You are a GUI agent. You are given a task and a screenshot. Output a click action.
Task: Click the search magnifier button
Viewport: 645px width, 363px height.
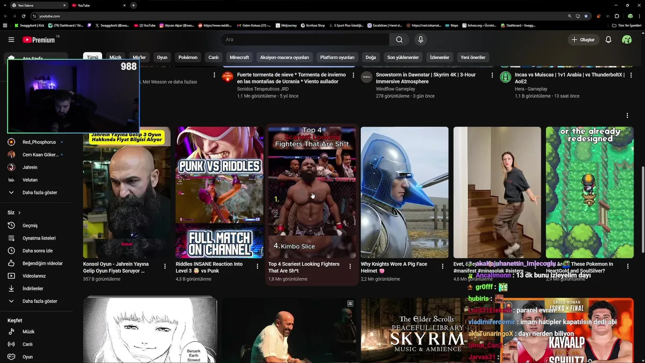click(399, 39)
